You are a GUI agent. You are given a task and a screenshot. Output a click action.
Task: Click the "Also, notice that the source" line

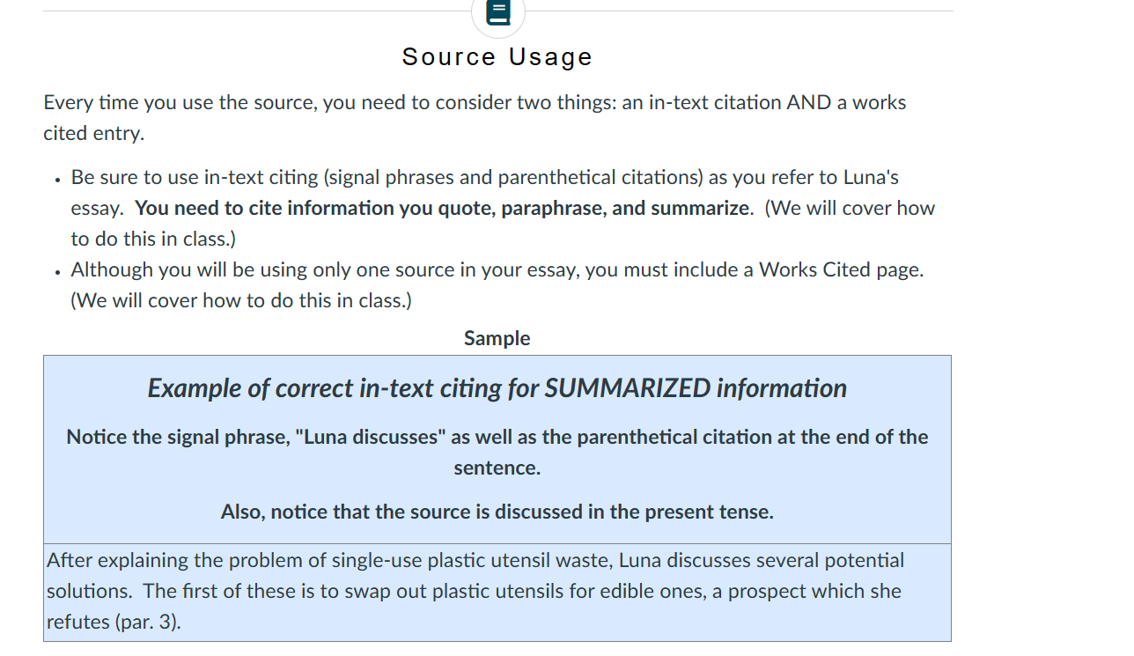tap(497, 512)
